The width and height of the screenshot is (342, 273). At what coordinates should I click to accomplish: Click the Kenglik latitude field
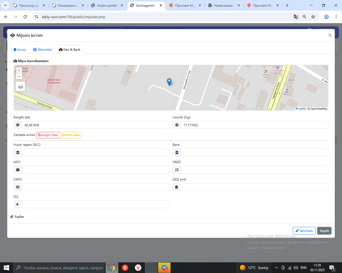click(95, 125)
